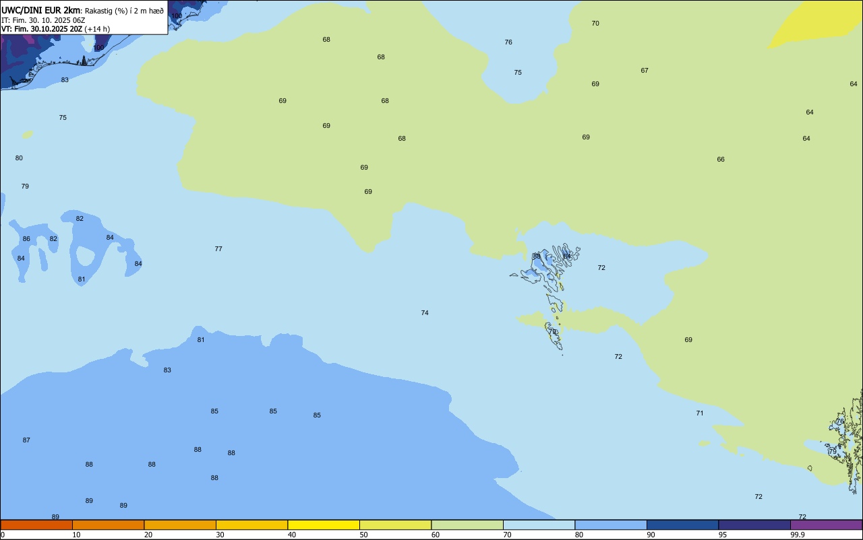Viewport: 863px width, 540px height.
Task: Click the '50' legend tick label
Action: click(x=364, y=535)
